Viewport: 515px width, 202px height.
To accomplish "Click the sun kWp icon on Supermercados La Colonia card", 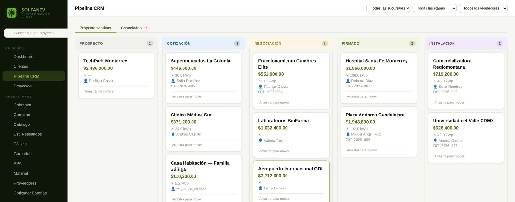I will coord(173,75).
